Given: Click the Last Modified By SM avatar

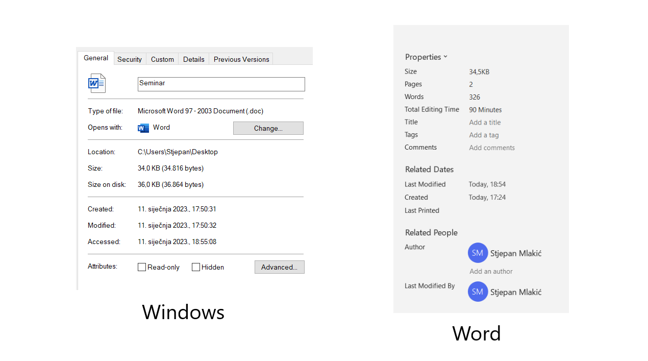Looking at the screenshot, I should (478, 292).
